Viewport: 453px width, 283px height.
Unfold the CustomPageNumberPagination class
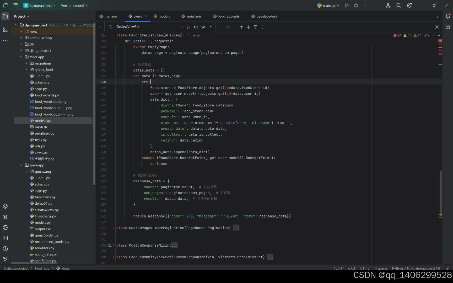tap(114, 228)
